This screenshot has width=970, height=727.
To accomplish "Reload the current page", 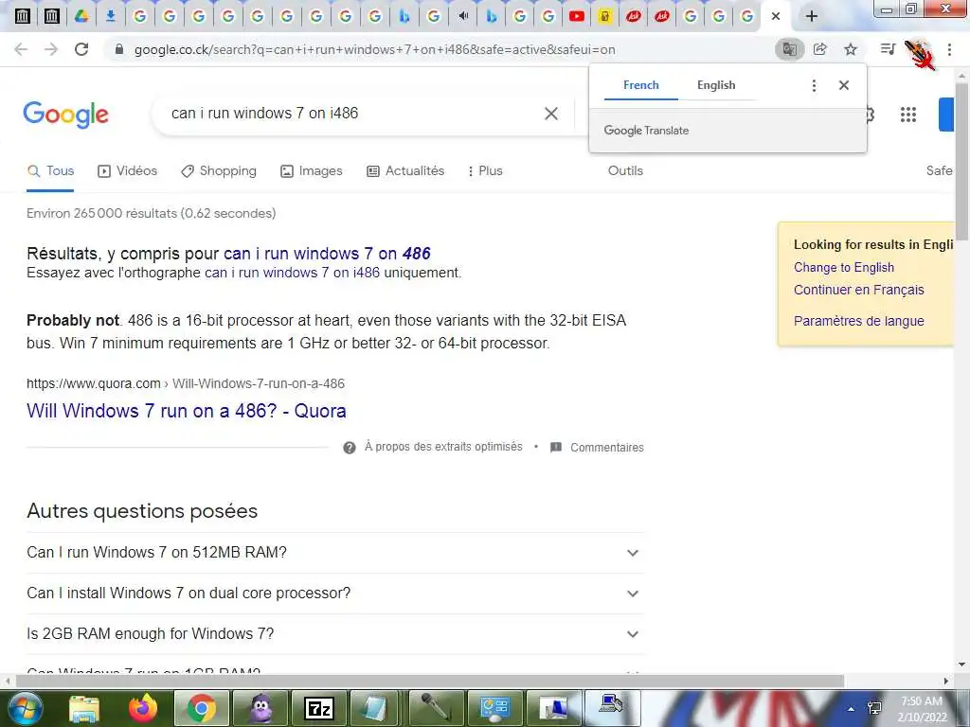I will 81,49.
